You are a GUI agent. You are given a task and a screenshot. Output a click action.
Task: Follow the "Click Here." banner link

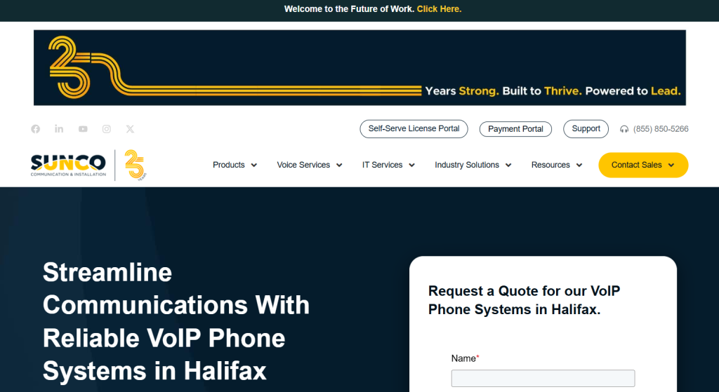440,9
